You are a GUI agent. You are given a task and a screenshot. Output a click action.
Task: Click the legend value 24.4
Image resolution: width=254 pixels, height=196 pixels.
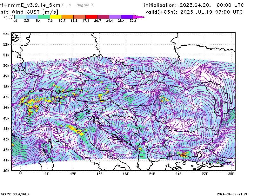(109, 21)
